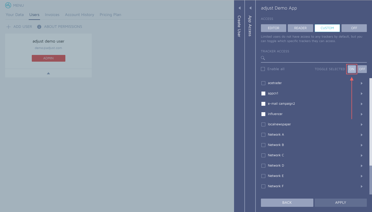Click the Tracker Access search field
Screen dimensions: 372x212
[x=297, y=58]
